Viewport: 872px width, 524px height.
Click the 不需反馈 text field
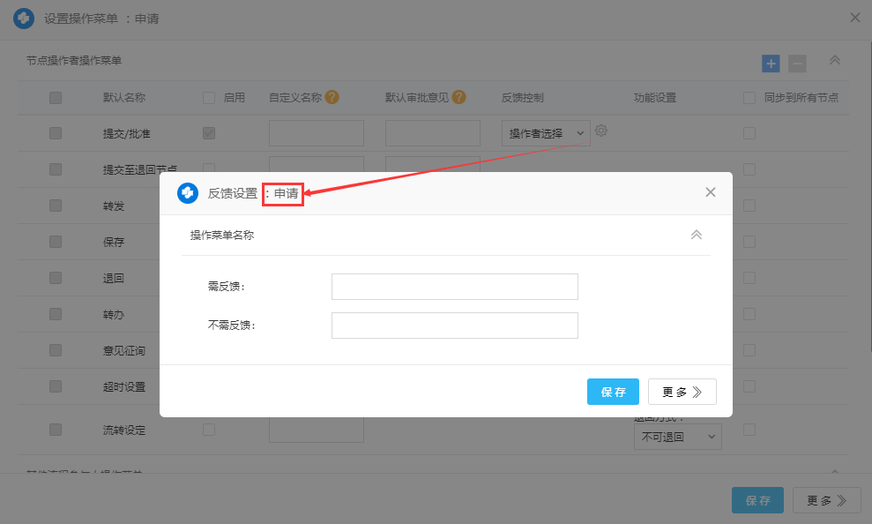click(454, 326)
